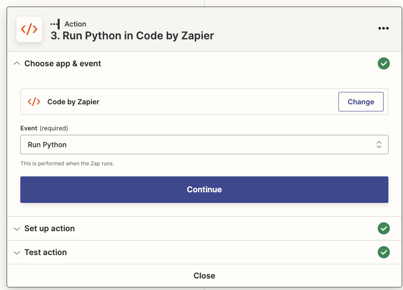Screen dimensions: 403x290
Task: Click the Event dropdown up-down arrows
Action: pos(379,145)
